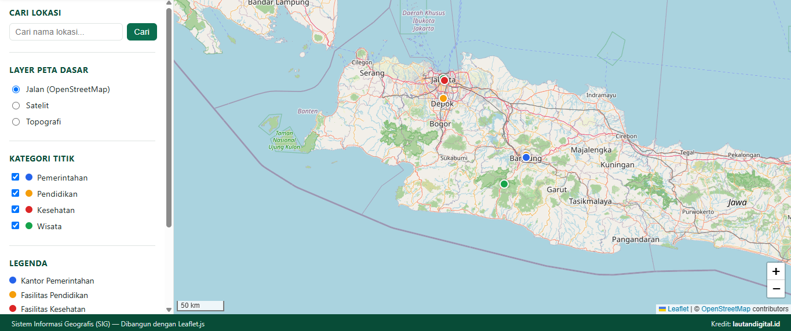791x331 pixels.
Task: Focus the Cari nama lokasi search field
Action: (x=66, y=32)
